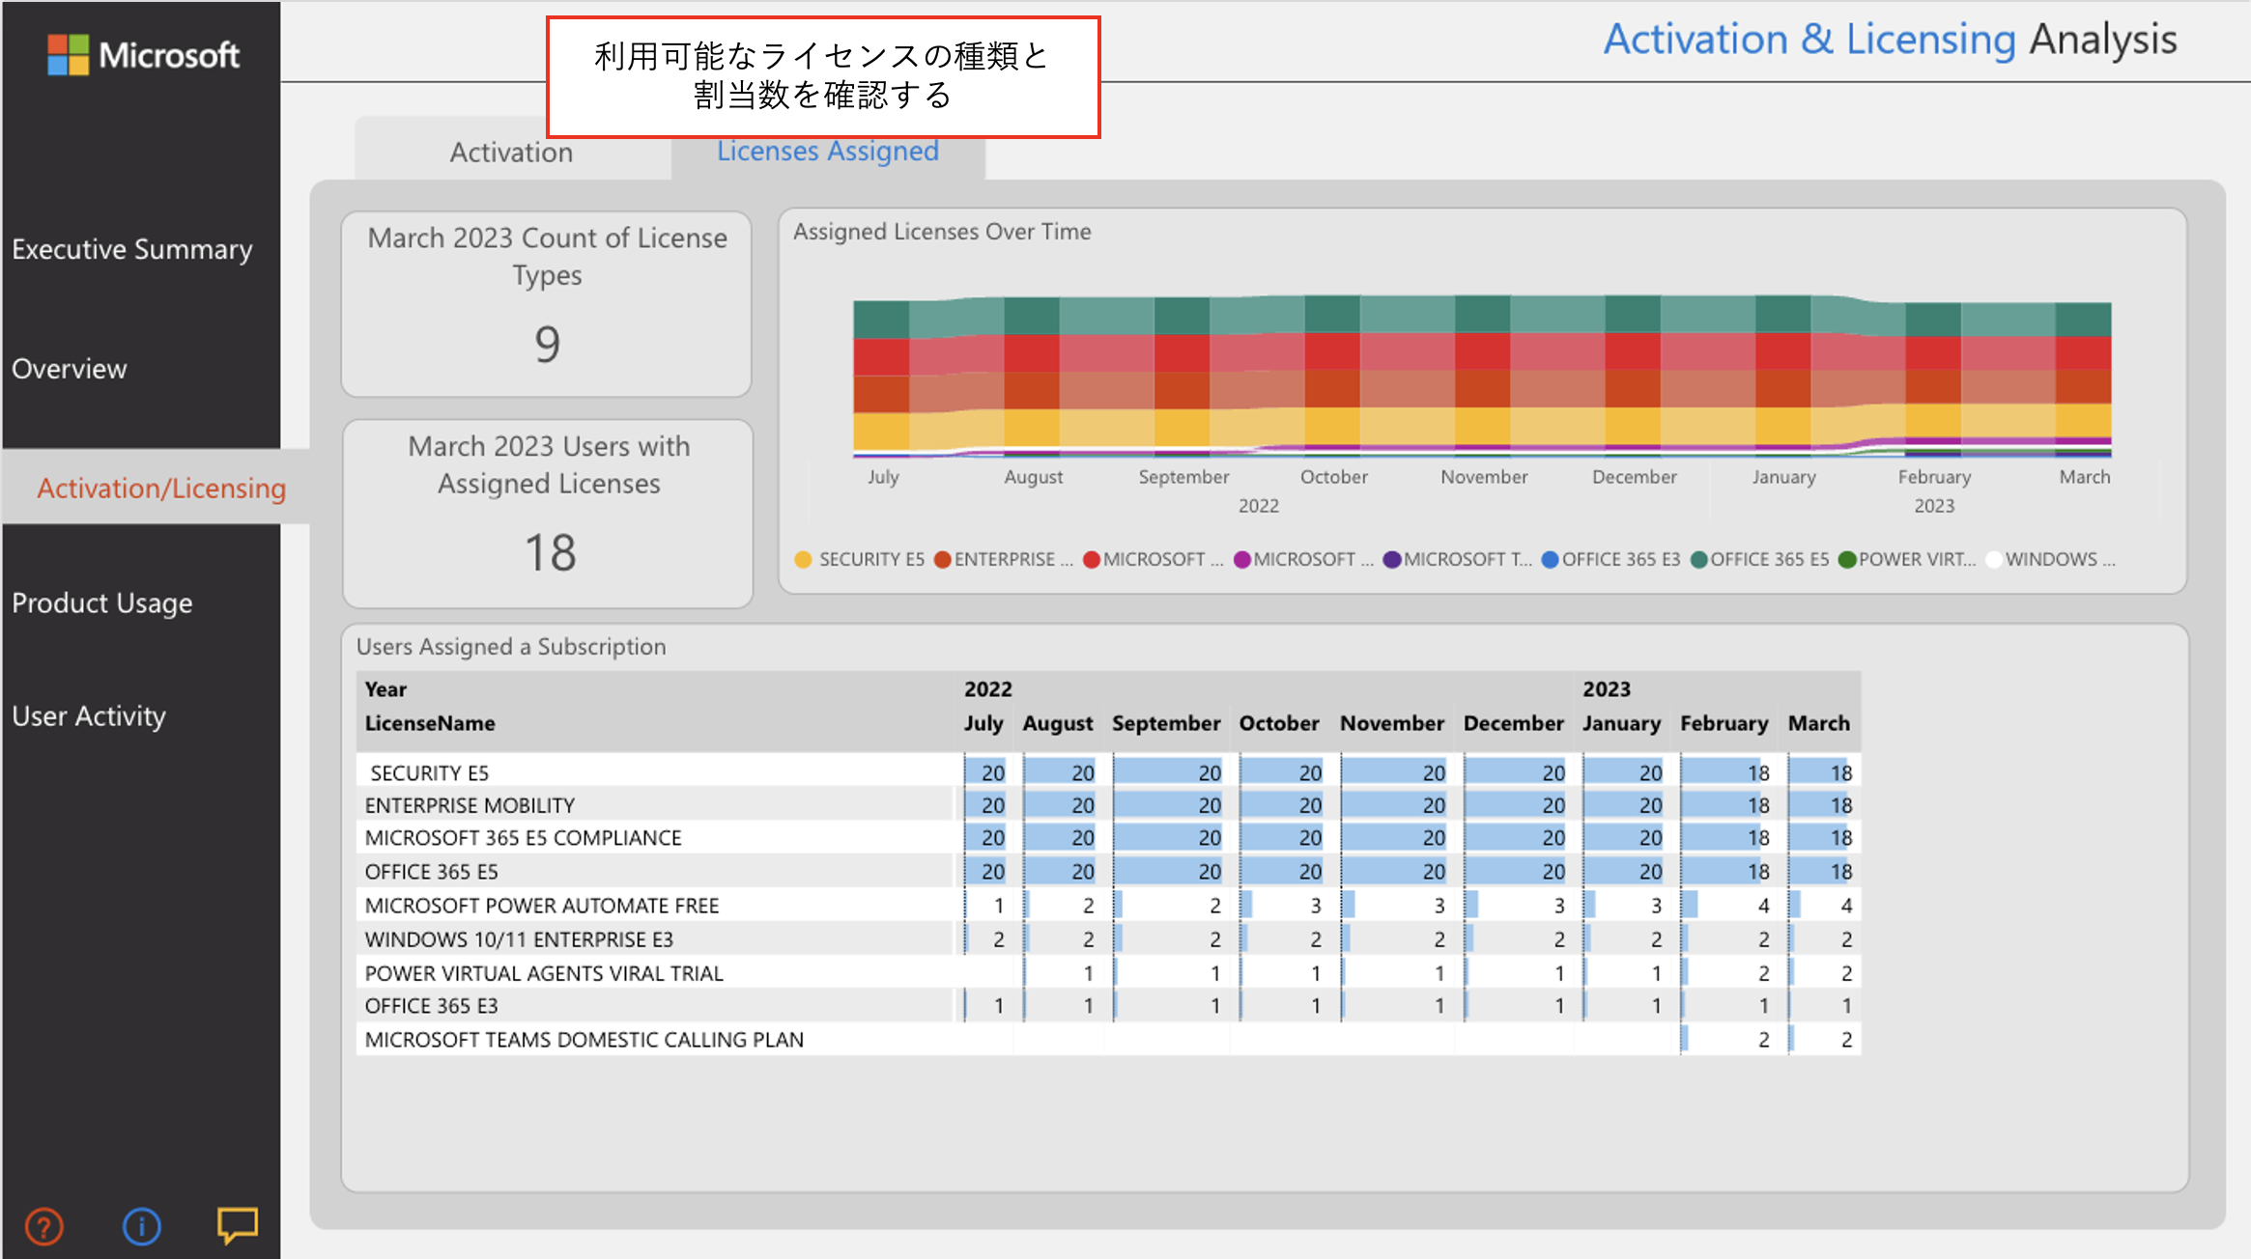Navigate to Executive Summary page

click(x=132, y=249)
